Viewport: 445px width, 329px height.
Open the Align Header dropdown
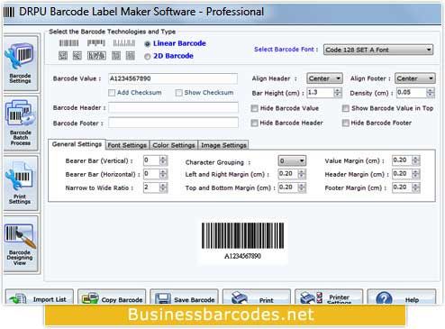point(324,78)
